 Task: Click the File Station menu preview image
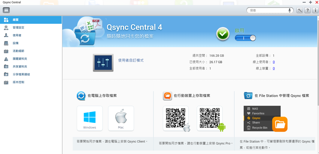point(262,118)
